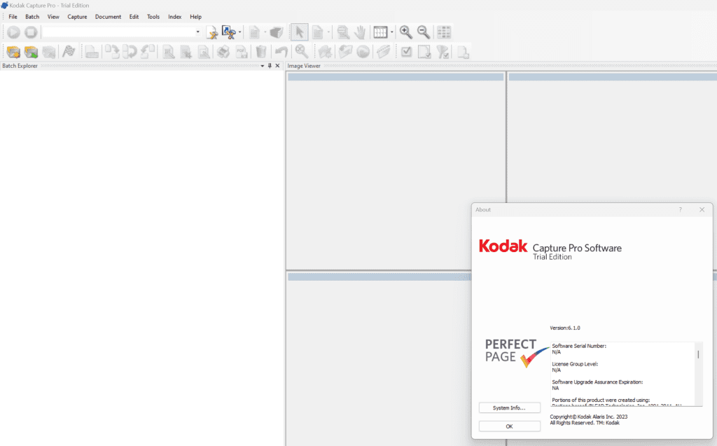Click the round Start scan button
This screenshot has height=446, width=717.
tap(13, 32)
